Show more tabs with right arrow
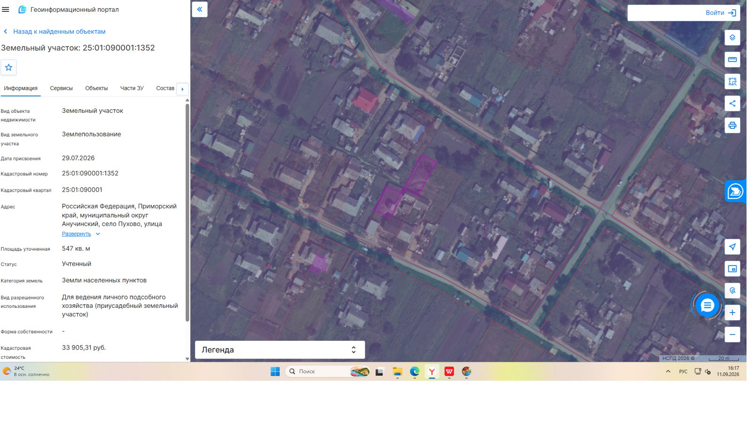The image size is (752, 423). pyautogui.click(x=182, y=89)
